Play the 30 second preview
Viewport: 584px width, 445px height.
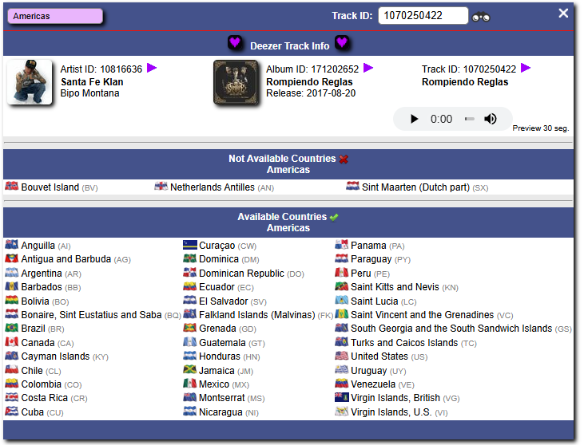414,119
